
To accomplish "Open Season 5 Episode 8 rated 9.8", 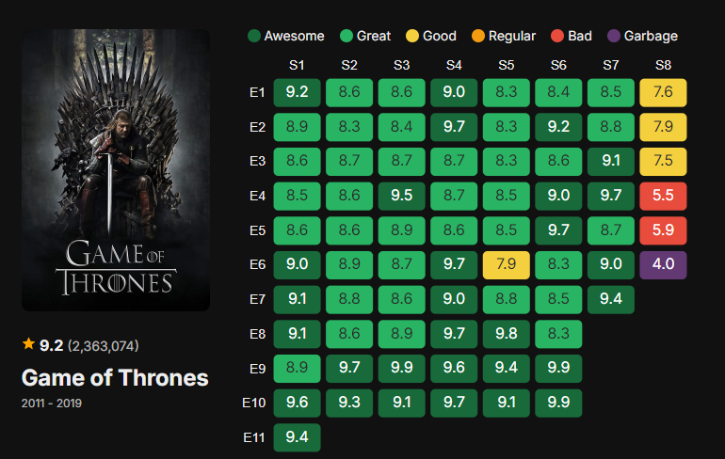I will point(506,334).
